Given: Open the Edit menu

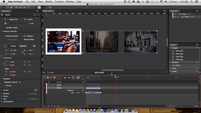Looking at the screenshot, I should (x=33, y=2).
